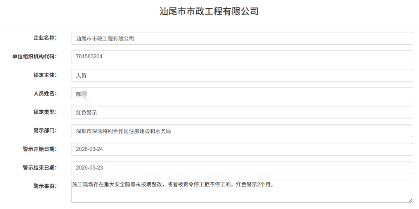419x209 pixels.
Task: Focus the 警示开始日期 field with 2026-03-24
Action: pos(242,149)
